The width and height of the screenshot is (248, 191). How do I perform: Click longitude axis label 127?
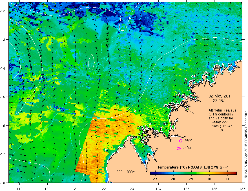pos(242,189)
